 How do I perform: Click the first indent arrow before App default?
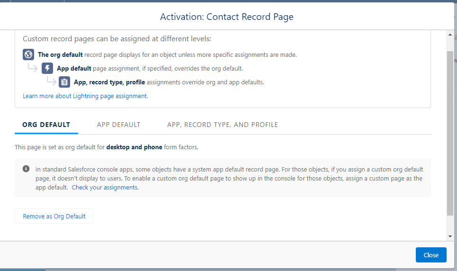[33, 68]
